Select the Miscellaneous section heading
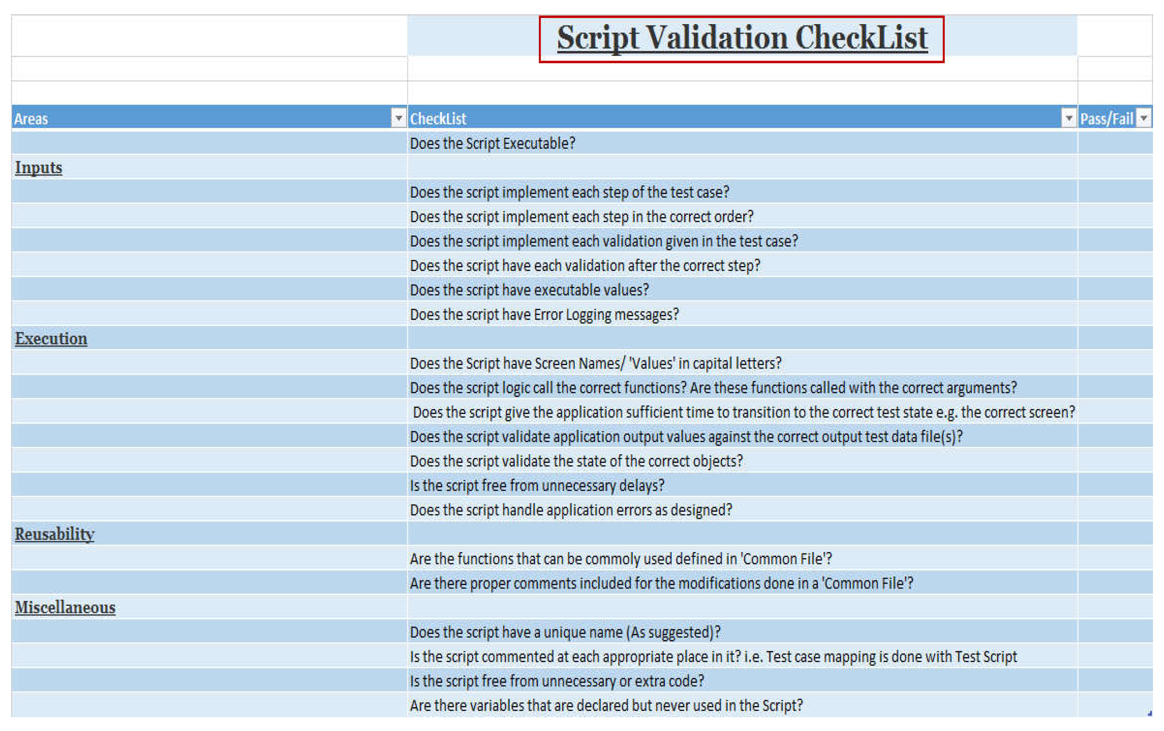Viewport: 1164px width, 731px height. [x=65, y=607]
